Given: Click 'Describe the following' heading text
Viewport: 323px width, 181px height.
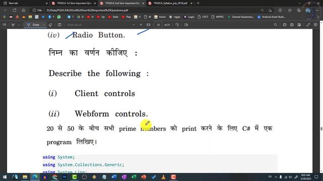Looking at the screenshot, I should (99, 73).
